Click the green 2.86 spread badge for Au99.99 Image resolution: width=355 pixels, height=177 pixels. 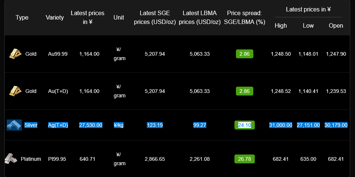point(244,54)
